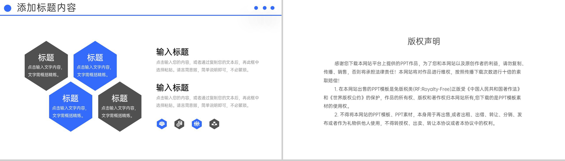Click the blue three walking people icon
Image resolution: width=565 pixels, height=161 pixels.
(197, 124)
